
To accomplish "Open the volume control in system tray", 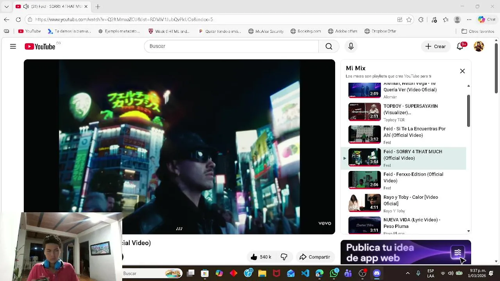I will [450, 273].
